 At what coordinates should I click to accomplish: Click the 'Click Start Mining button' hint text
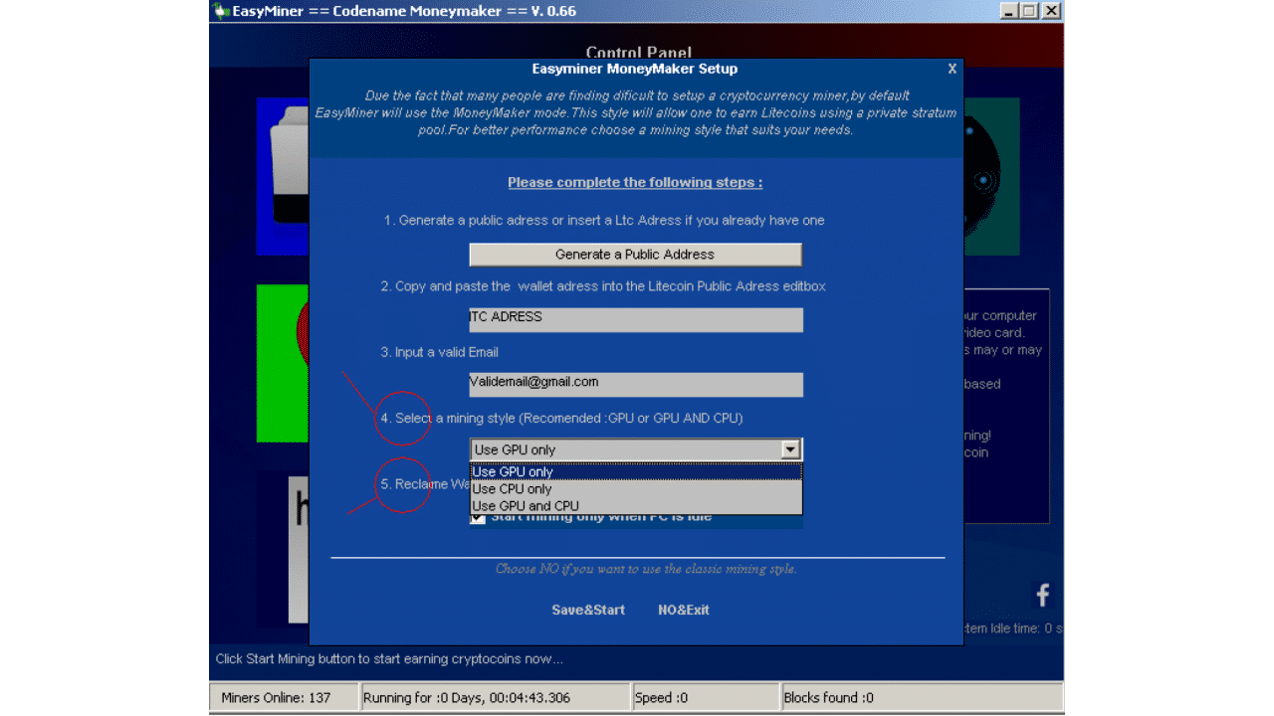389,658
